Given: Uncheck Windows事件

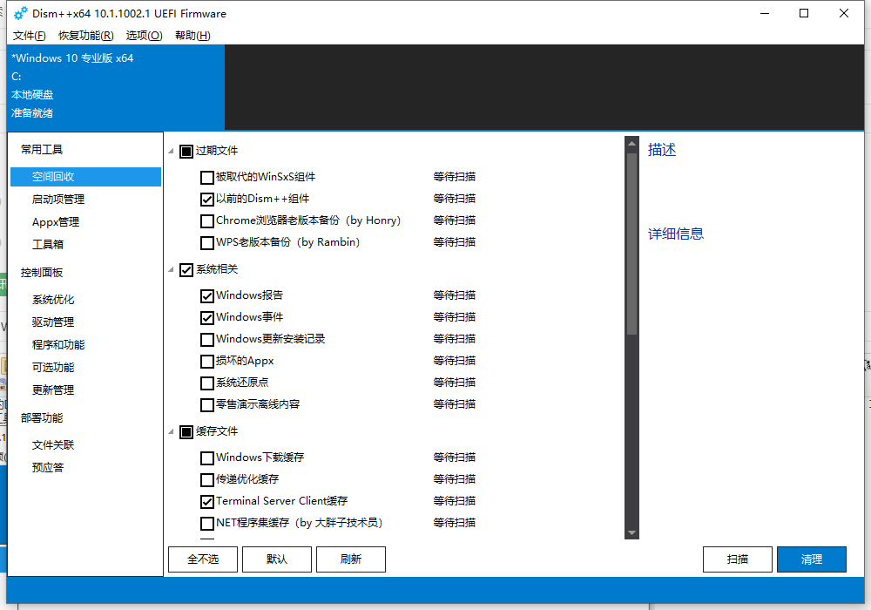Looking at the screenshot, I should click(x=206, y=318).
